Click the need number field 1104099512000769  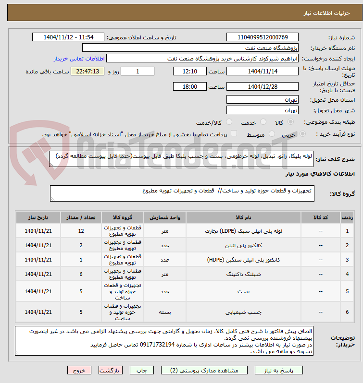(x=263, y=37)
